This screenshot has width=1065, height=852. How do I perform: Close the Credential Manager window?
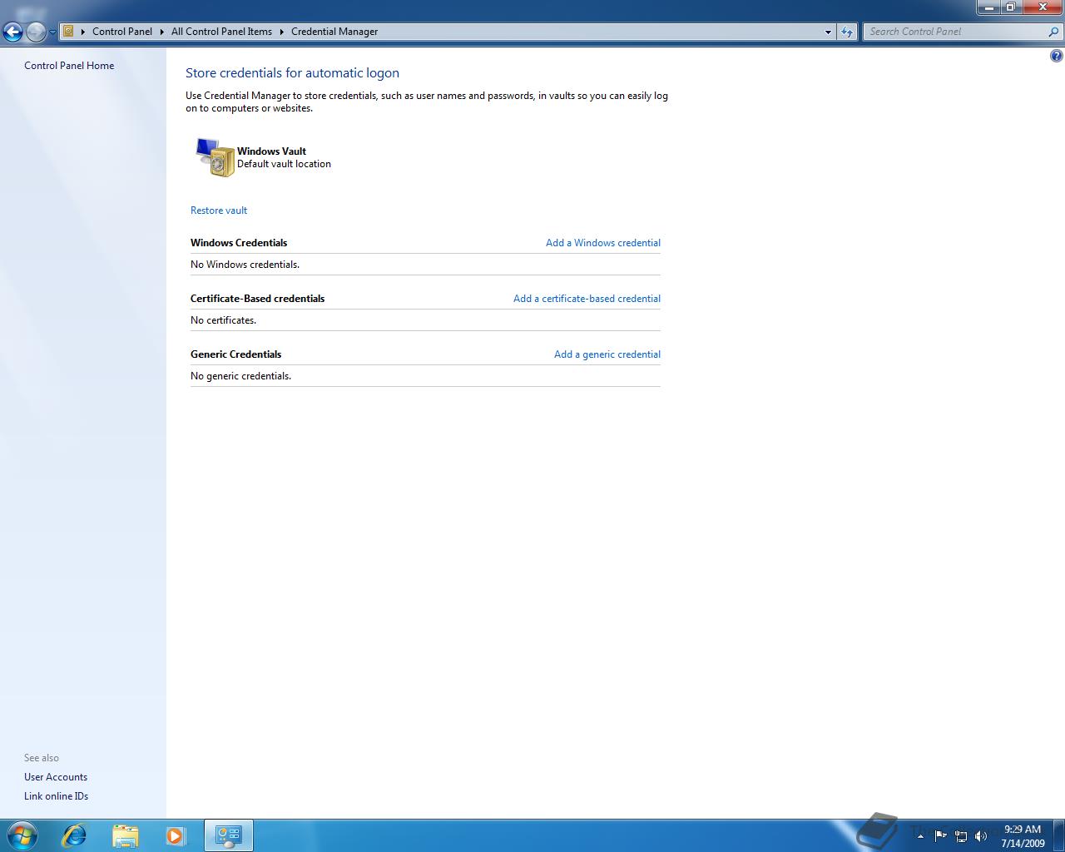[1042, 7]
